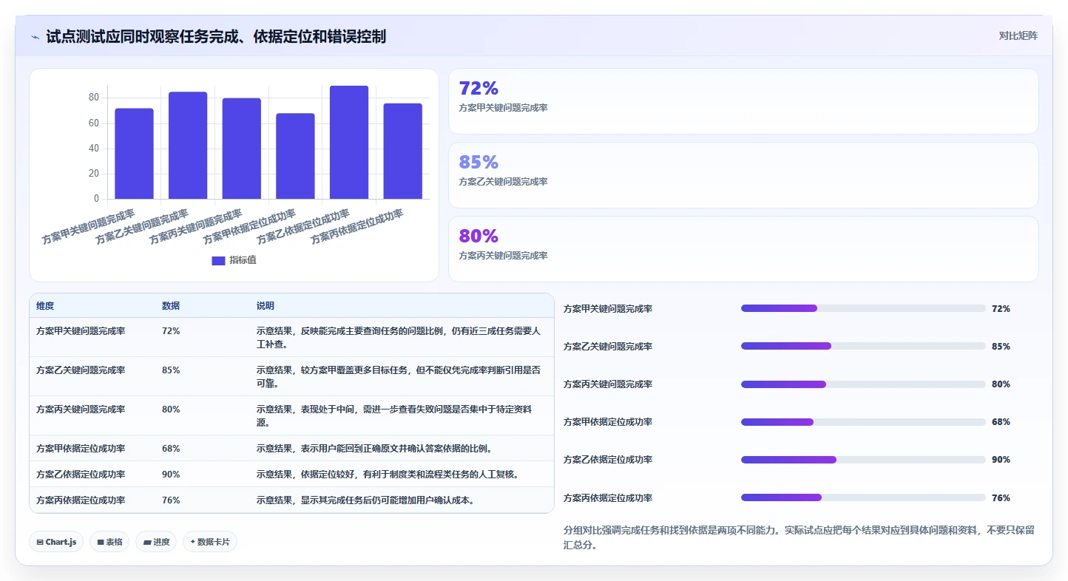Click the description 表示用户能回到正确原文并确认答案依据的比例
Image resolution: width=1068 pixels, height=581 pixels.
tap(374, 449)
